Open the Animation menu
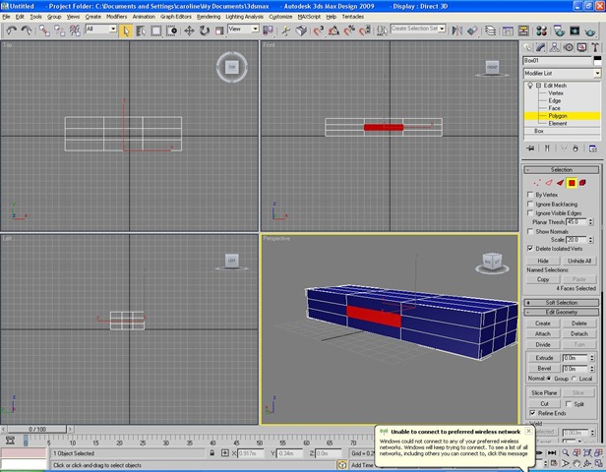This screenshot has height=472, width=606. [144, 17]
